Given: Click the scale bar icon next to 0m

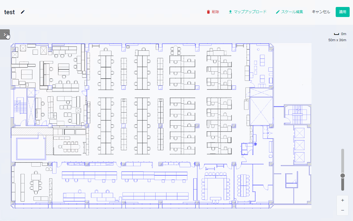Looking at the screenshot, I should pos(337,34).
